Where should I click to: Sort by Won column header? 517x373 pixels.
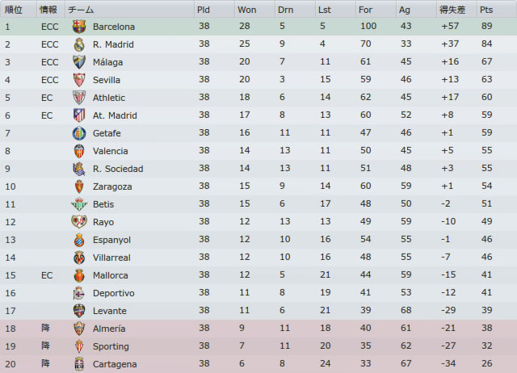coord(247,10)
